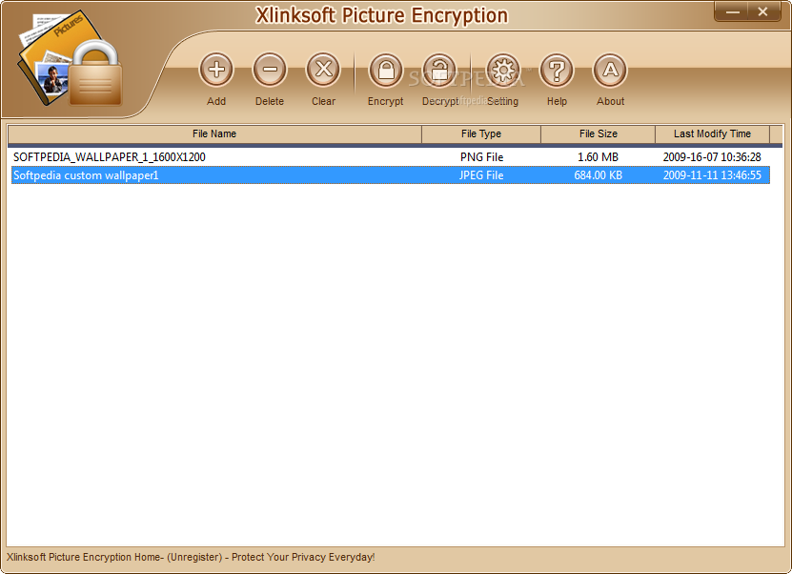Sort by the File Name column header
This screenshot has height=574, width=792.
tap(214, 133)
